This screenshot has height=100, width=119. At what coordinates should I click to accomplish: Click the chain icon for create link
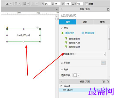tap(83, 33)
